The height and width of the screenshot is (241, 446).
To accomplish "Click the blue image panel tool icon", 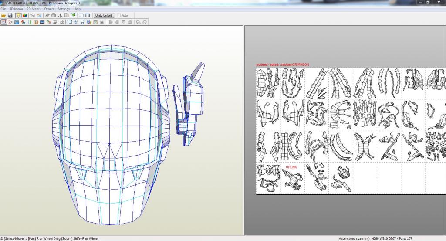I will (x=17, y=22).
